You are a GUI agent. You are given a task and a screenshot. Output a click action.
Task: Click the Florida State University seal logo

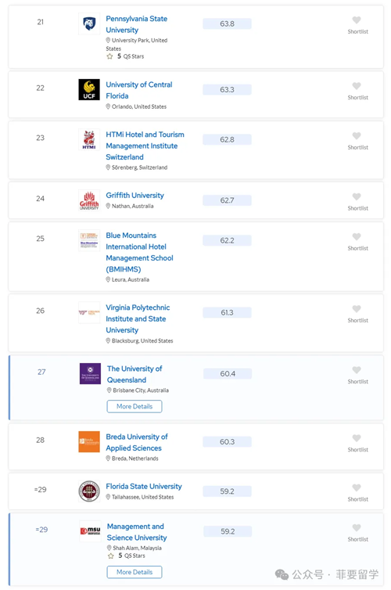tap(89, 491)
